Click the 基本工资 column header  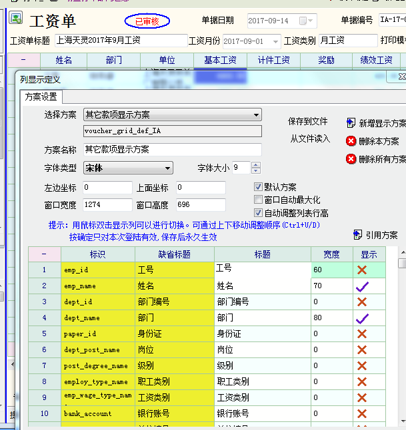(x=220, y=61)
